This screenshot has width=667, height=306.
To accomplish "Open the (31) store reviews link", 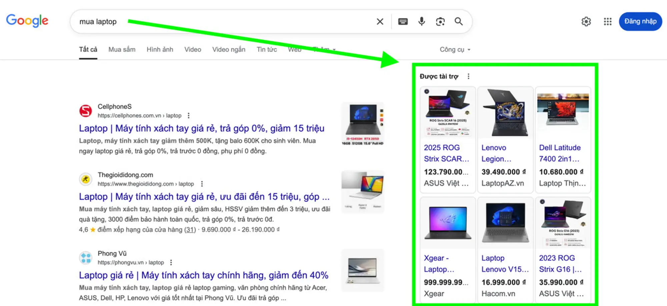I will 190,230.
